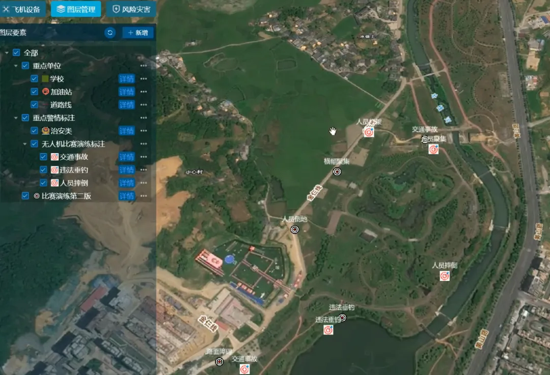Click the 新增 button to add layer
550x375 pixels.
click(137, 33)
